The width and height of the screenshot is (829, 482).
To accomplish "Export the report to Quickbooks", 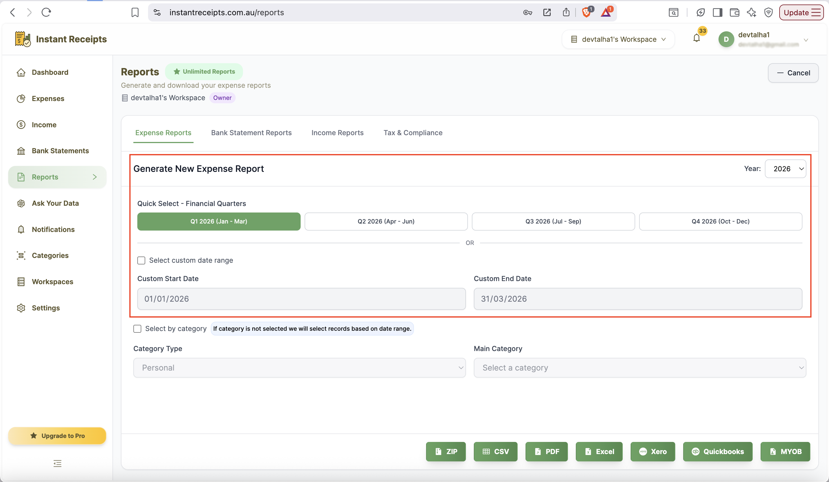I will [x=717, y=452].
